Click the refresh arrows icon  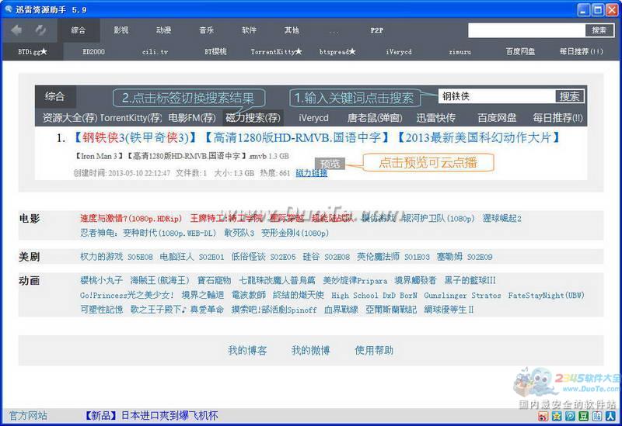40,30
